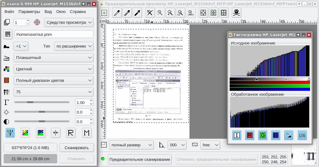
Task: Click the brightness slider in xsane window
Action: click(x=42, y=112)
